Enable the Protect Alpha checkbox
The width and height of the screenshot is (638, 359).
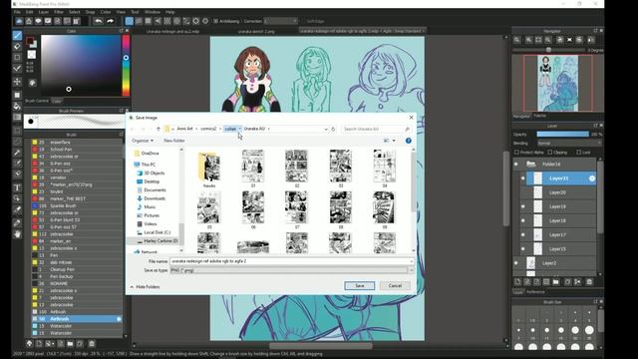[516, 153]
